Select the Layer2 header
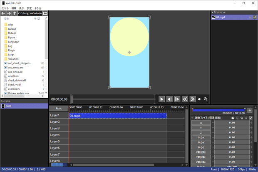Image resolution: width=258 pixels, height=172 pixels. click(x=59, y=122)
